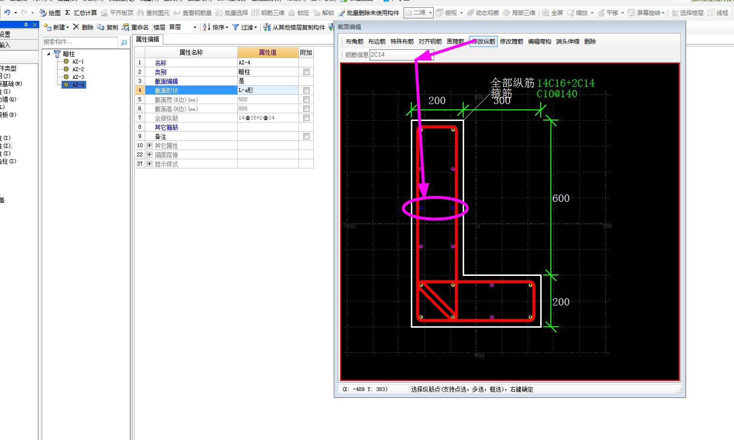Image resolution: width=734 pixels, height=440 pixels.
Task: Open the 俯视 view direction dropdown arrow
Action: (461, 13)
